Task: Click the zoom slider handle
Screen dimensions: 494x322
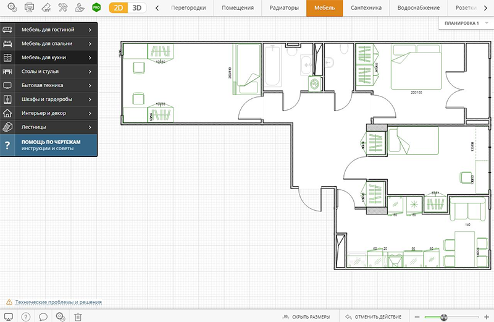Action: (443, 316)
